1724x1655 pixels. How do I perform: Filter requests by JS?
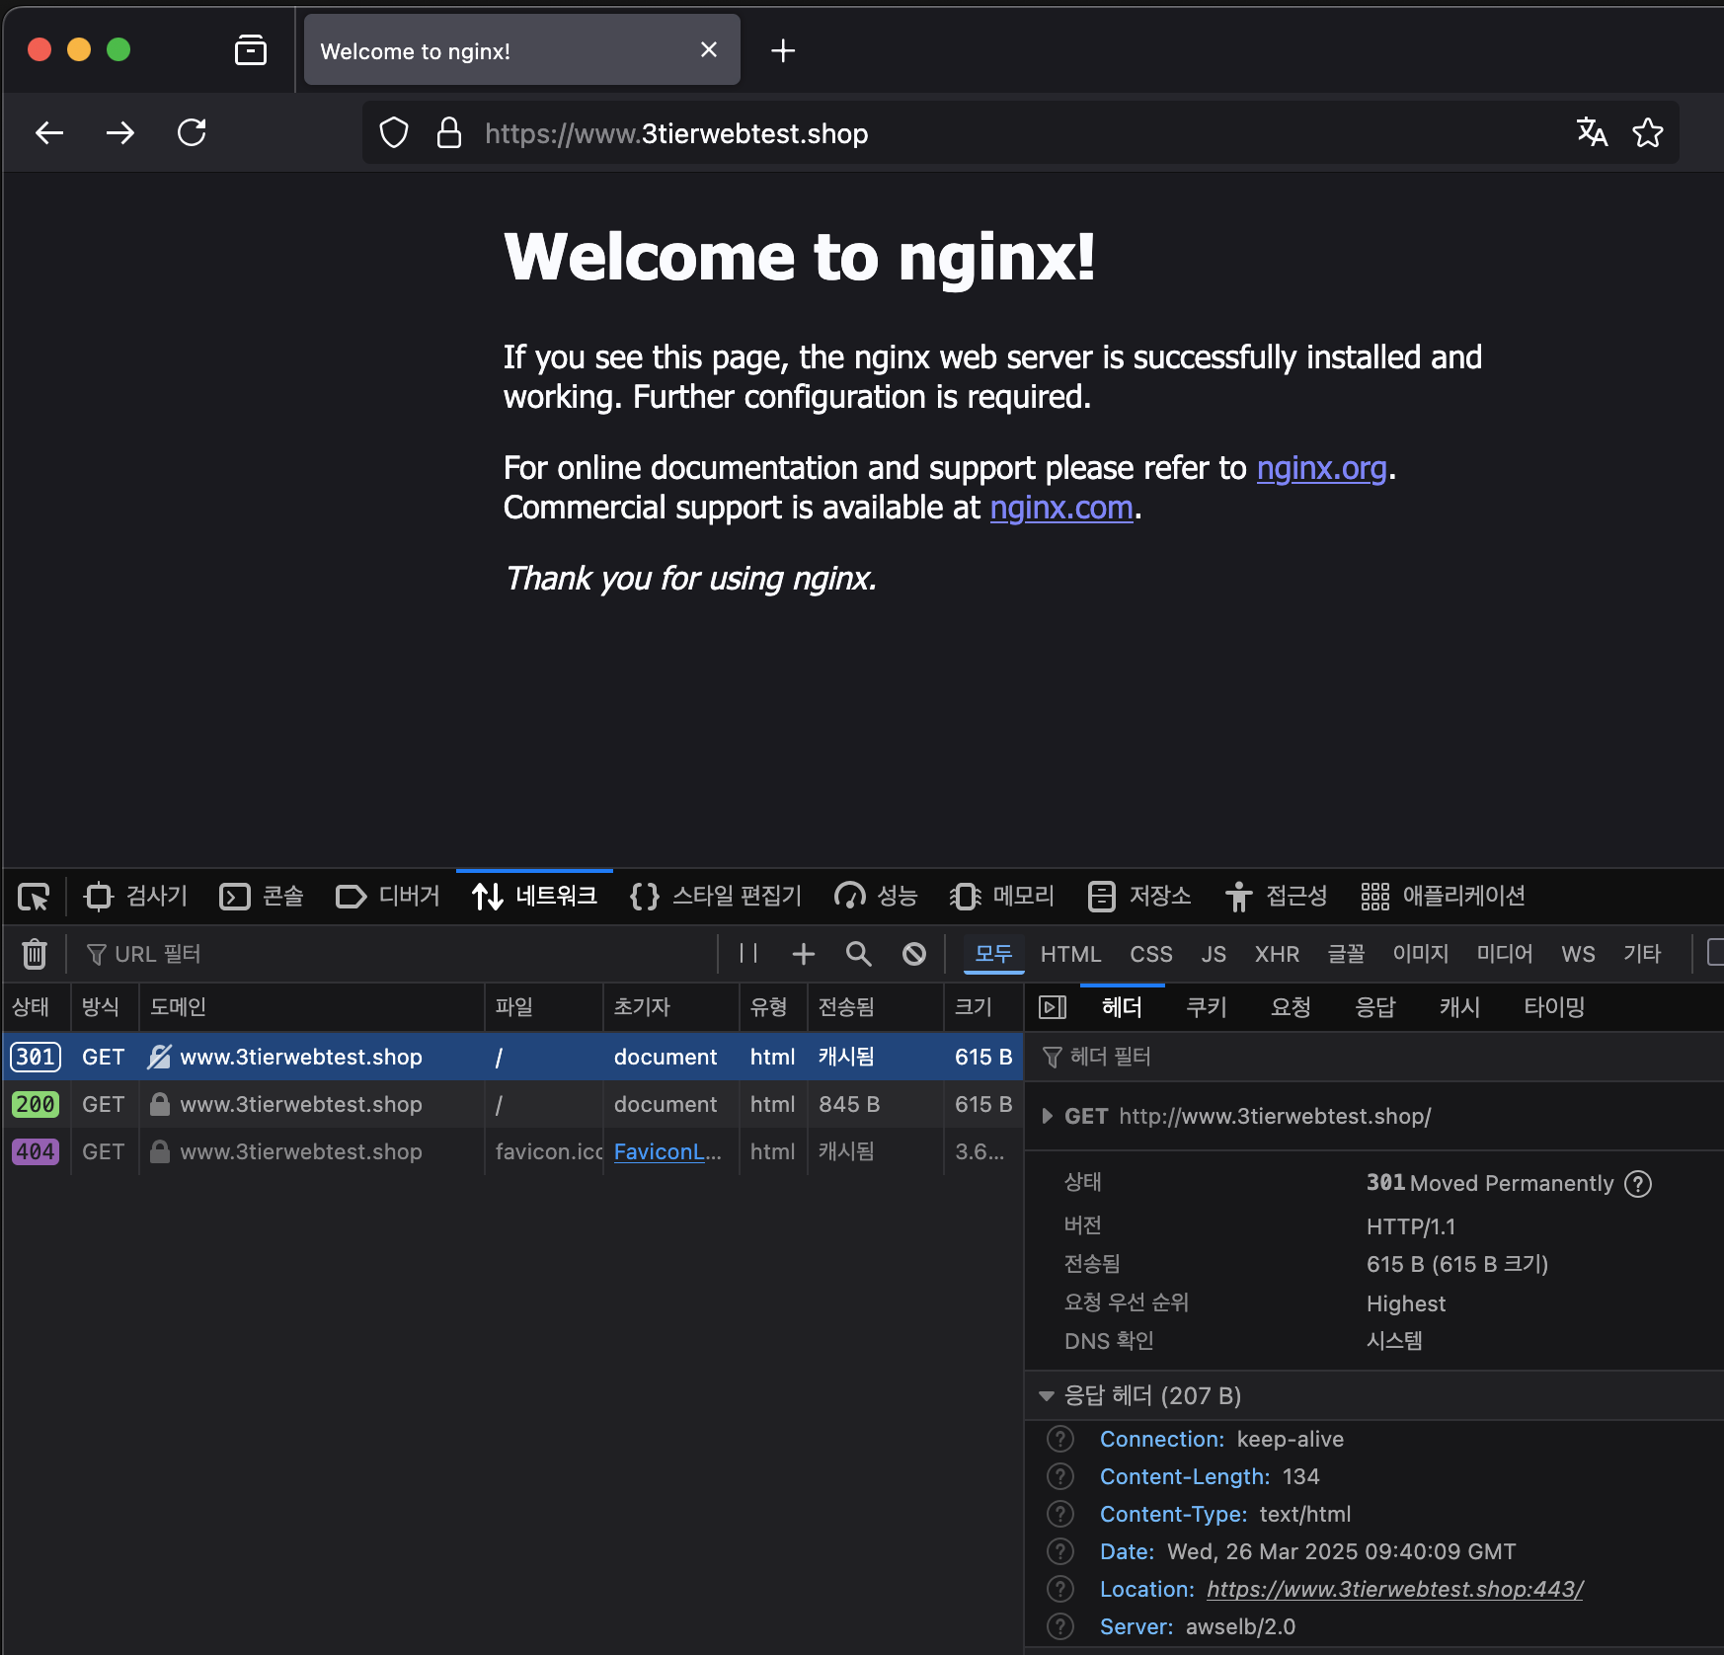pyautogui.click(x=1214, y=954)
